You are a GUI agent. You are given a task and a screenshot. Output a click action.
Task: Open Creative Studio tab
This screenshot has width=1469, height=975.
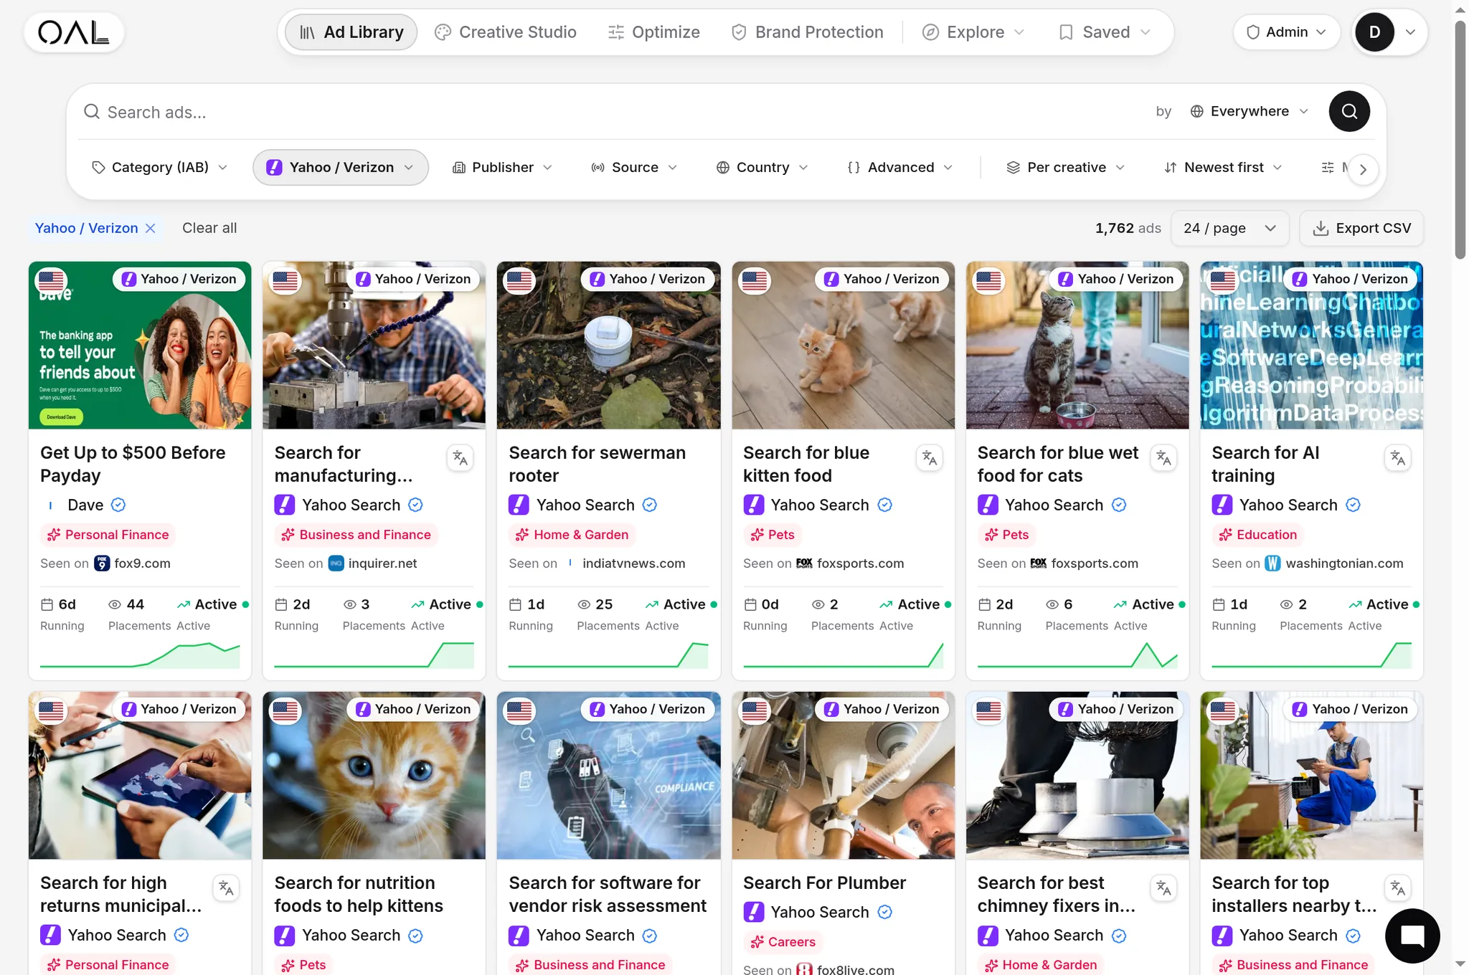tap(506, 32)
